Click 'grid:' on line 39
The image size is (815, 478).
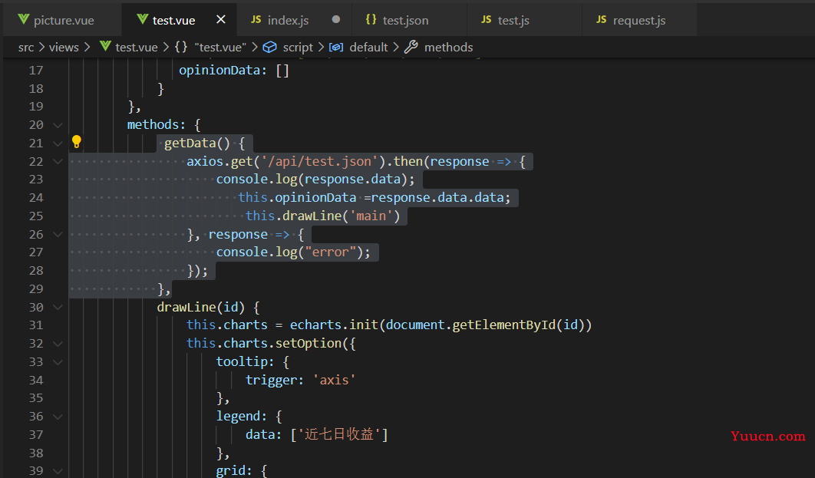click(234, 470)
